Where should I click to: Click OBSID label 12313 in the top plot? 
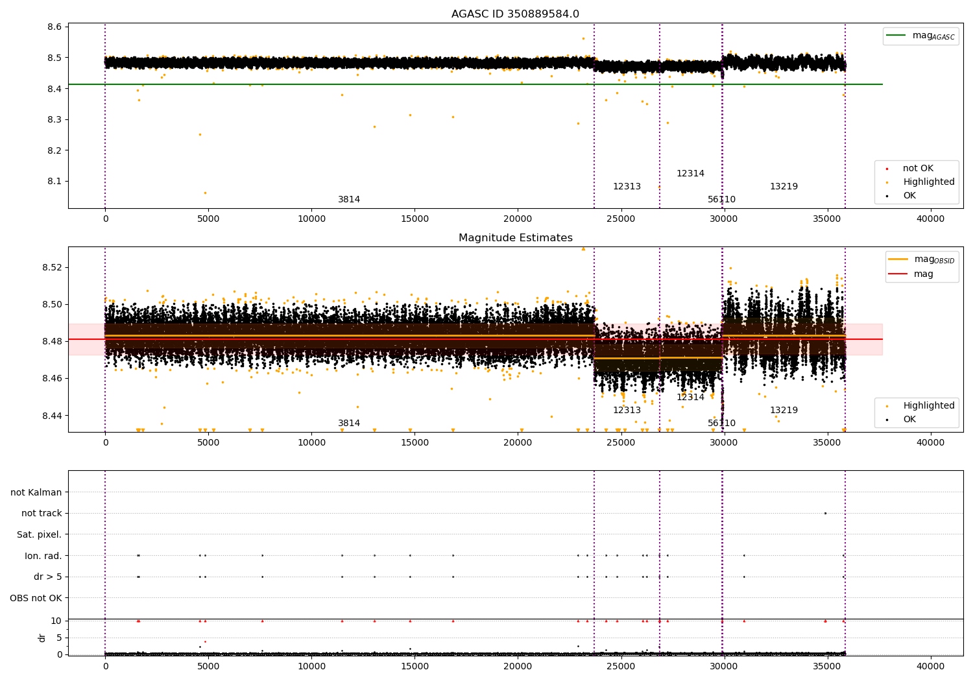coord(627,187)
